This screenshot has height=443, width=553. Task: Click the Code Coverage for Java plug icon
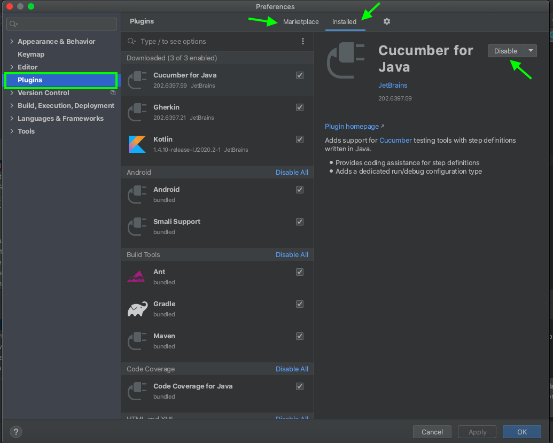coord(137,391)
